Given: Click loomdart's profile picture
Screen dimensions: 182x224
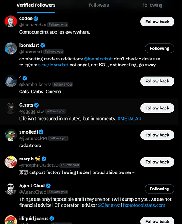Looking at the screenshot, I should [11, 48].
